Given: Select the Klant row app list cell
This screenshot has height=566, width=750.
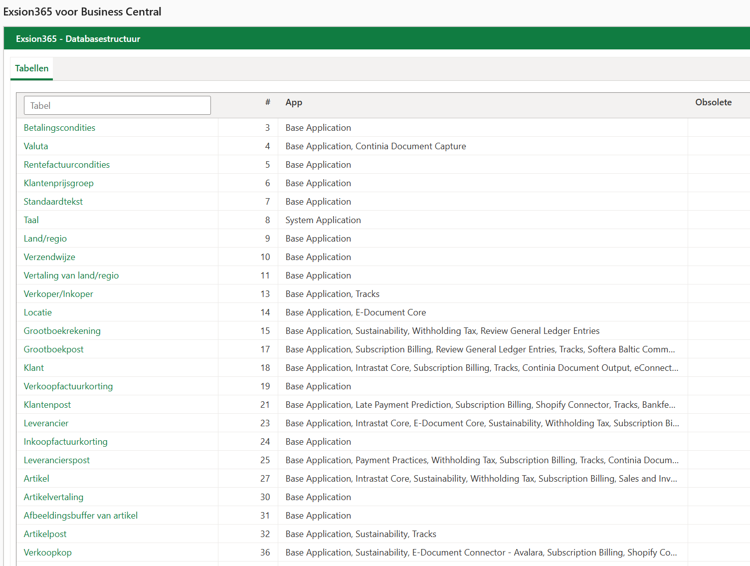Looking at the screenshot, I should click(x=483, y=368).
